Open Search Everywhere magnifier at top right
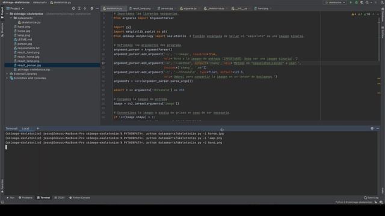 [x=382, y=2]
